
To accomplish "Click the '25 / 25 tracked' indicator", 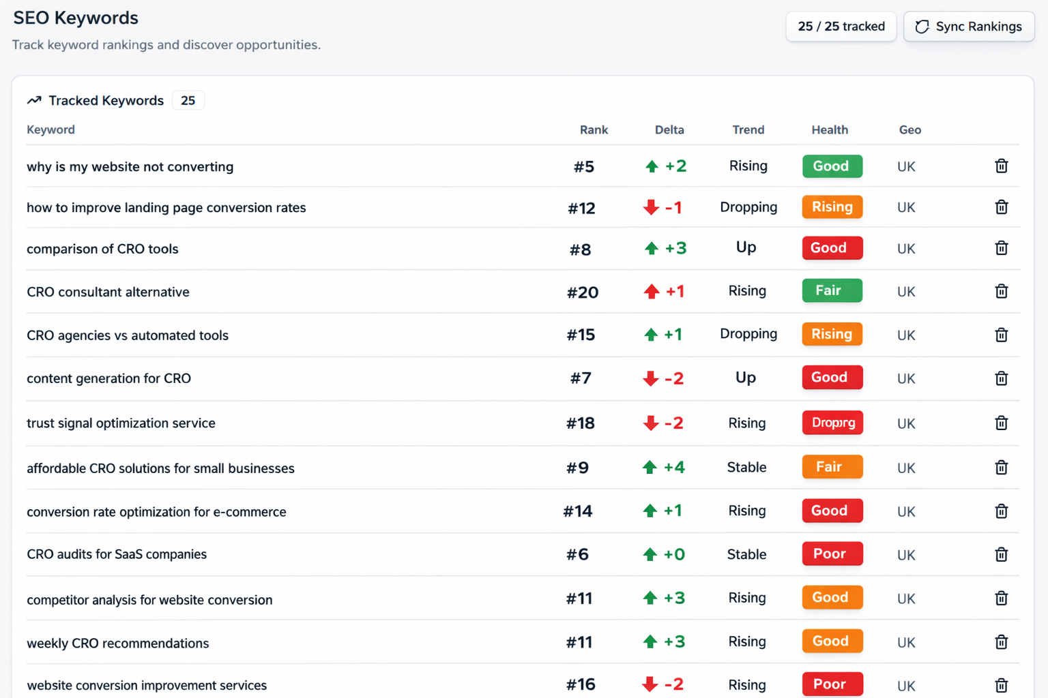I will pos(841,27).
